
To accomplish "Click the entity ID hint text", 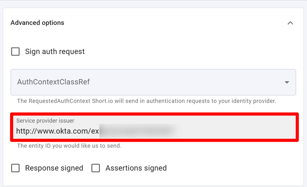I will click(69, 146).
